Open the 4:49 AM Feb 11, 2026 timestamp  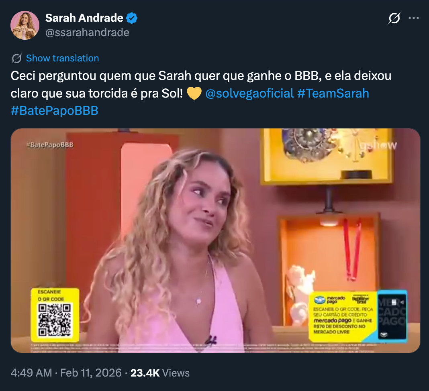click(66, 373)
